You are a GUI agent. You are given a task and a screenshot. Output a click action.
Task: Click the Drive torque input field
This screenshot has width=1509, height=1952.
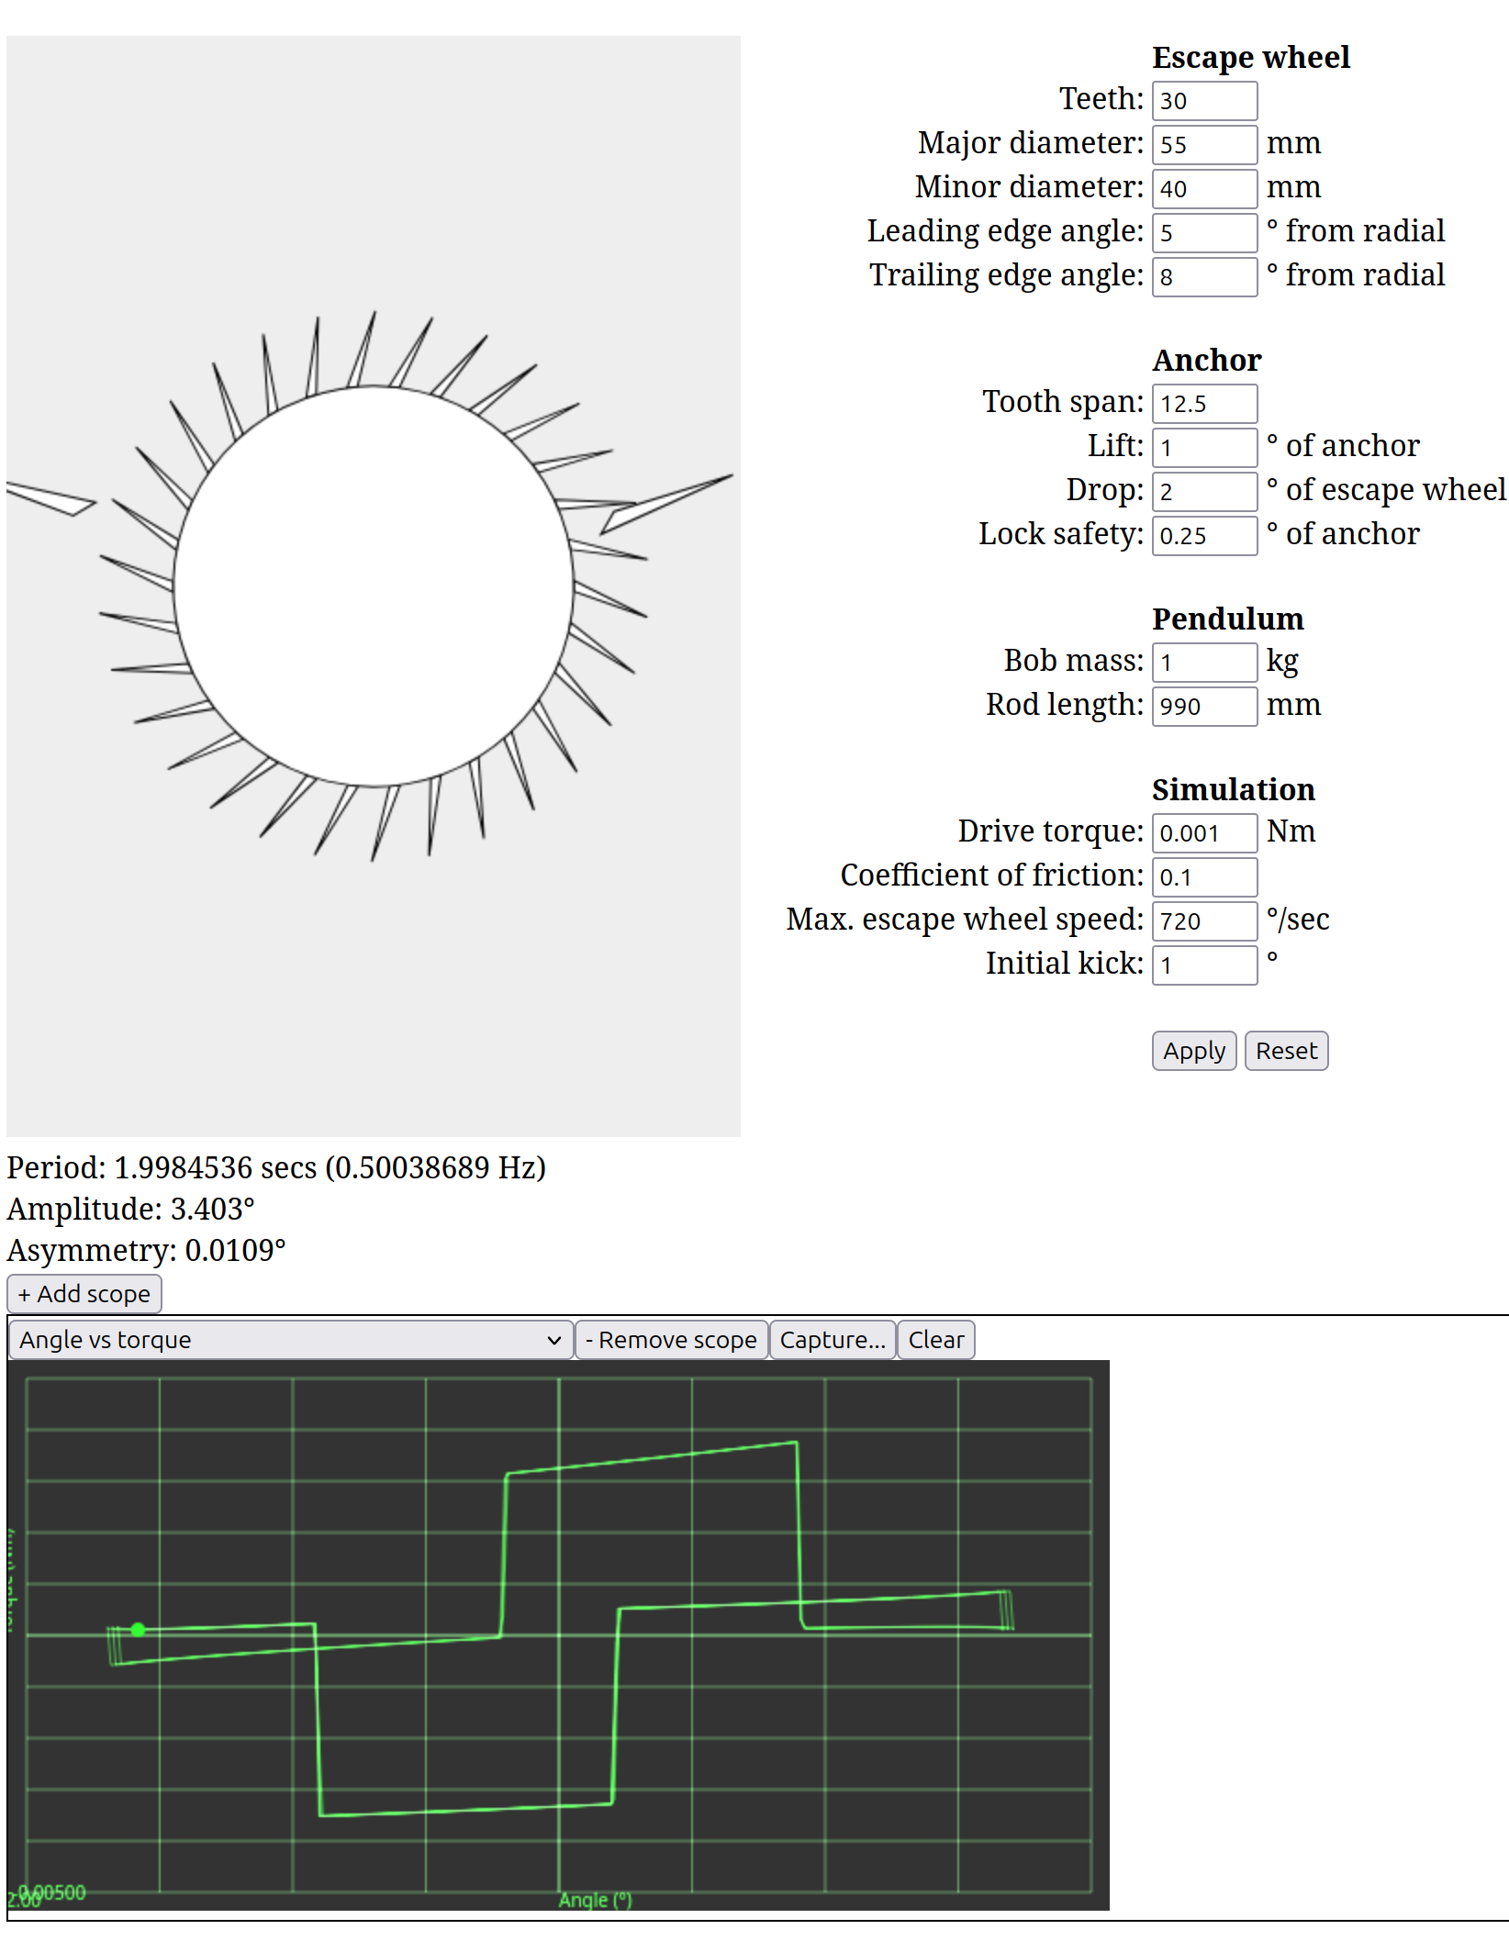point(1203,833)
